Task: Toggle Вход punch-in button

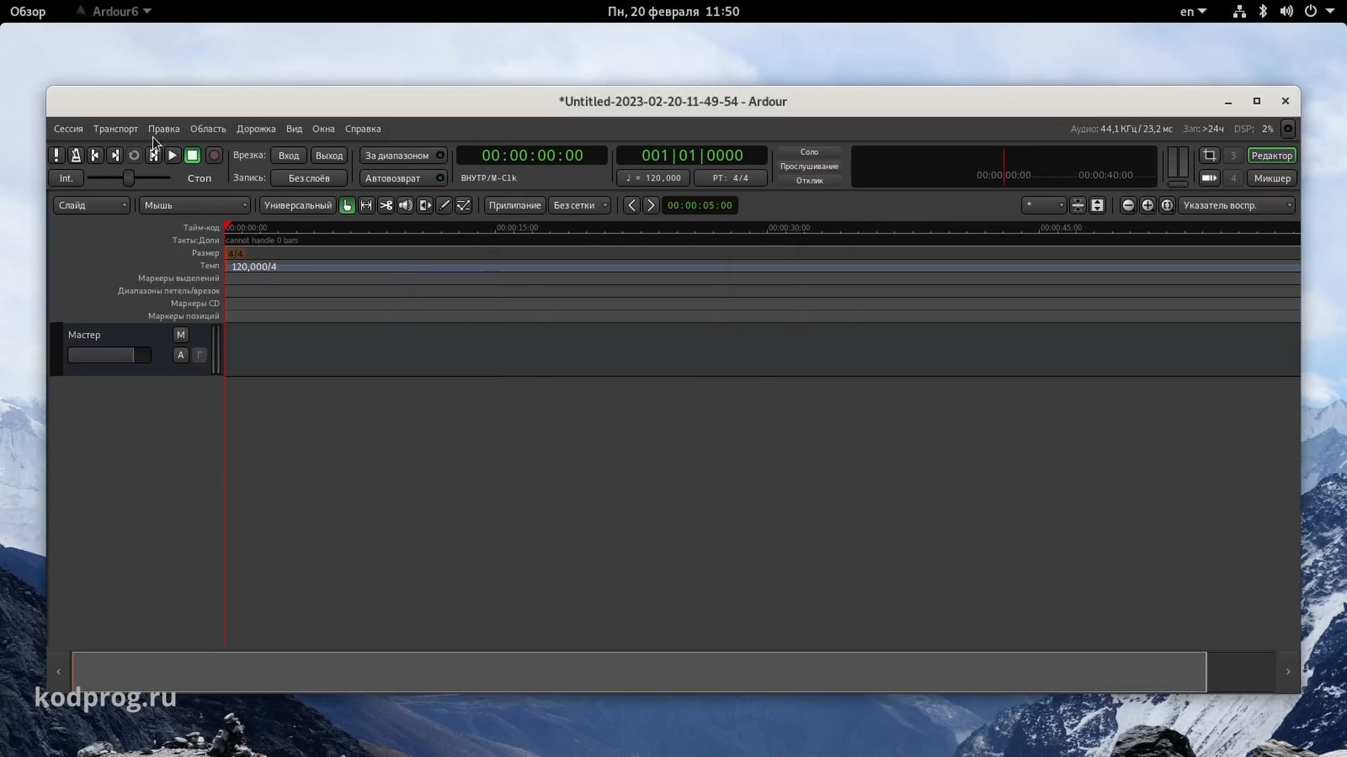Action: pyautogui.click(x=288, y=156)
